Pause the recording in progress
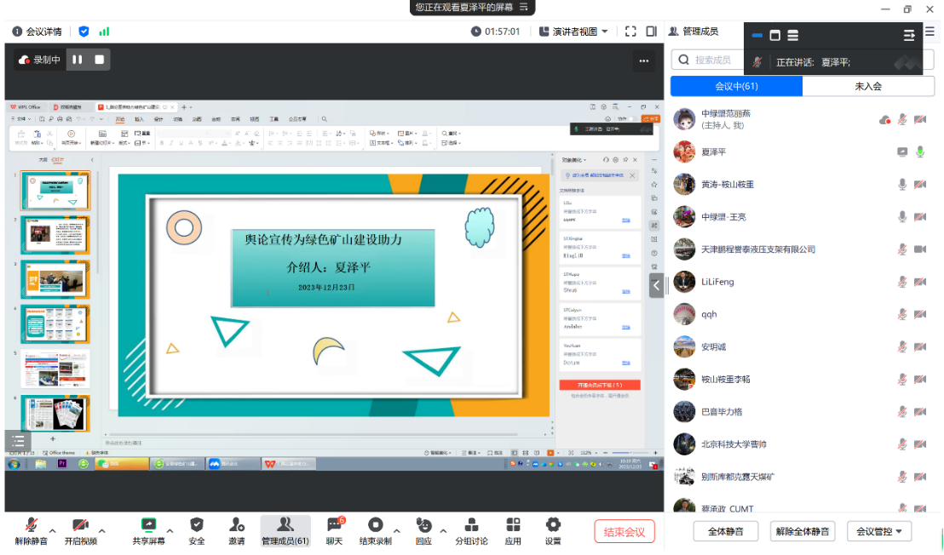This screenshot has width=944, height=555. click(78, 60)
